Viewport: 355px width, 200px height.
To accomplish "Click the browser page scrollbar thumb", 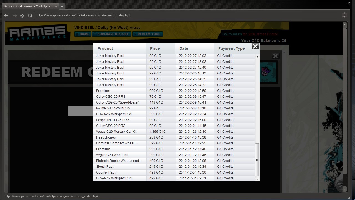I will coord(345,101).
